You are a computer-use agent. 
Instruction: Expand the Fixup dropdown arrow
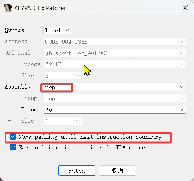pos(181,98)
